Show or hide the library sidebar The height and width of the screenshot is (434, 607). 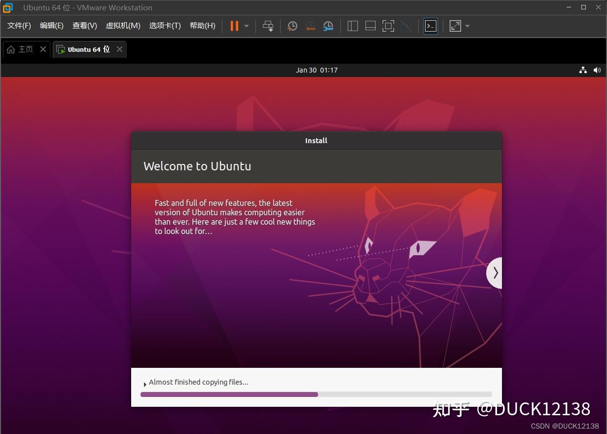click(x=353, y=26)
